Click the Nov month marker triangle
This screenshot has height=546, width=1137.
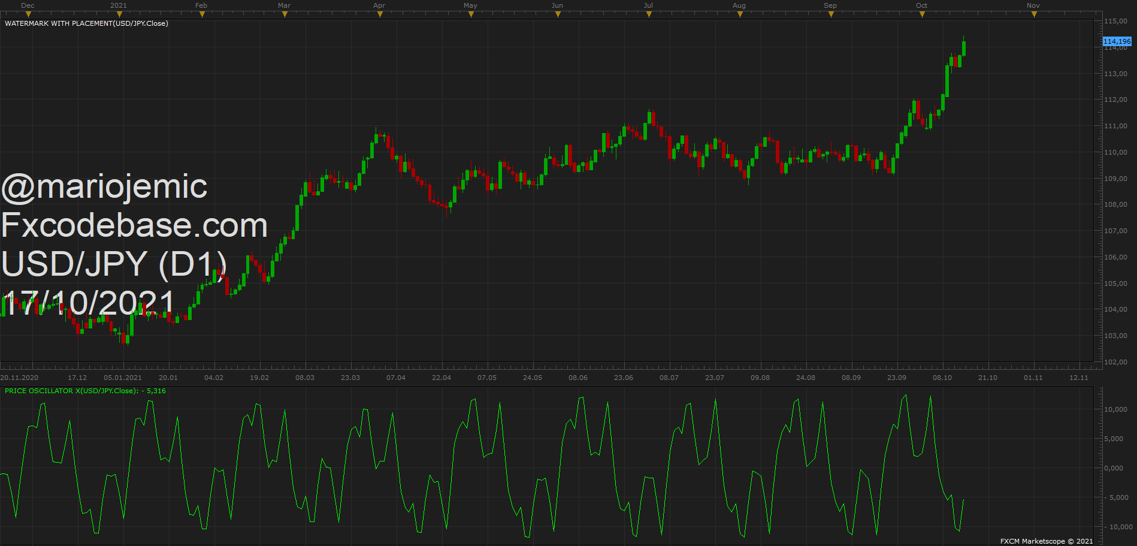click(1034, 14)
